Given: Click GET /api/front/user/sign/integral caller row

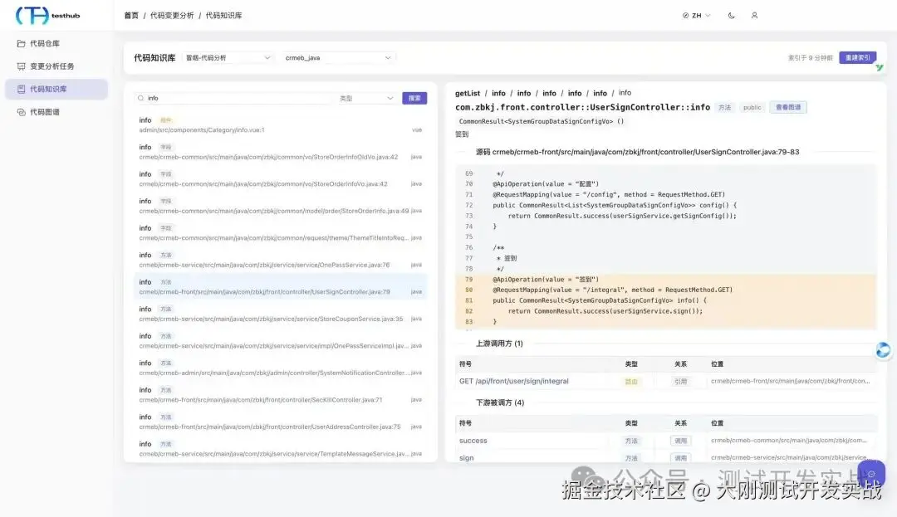Looking at the screenshot, I should tap(666, 381).
